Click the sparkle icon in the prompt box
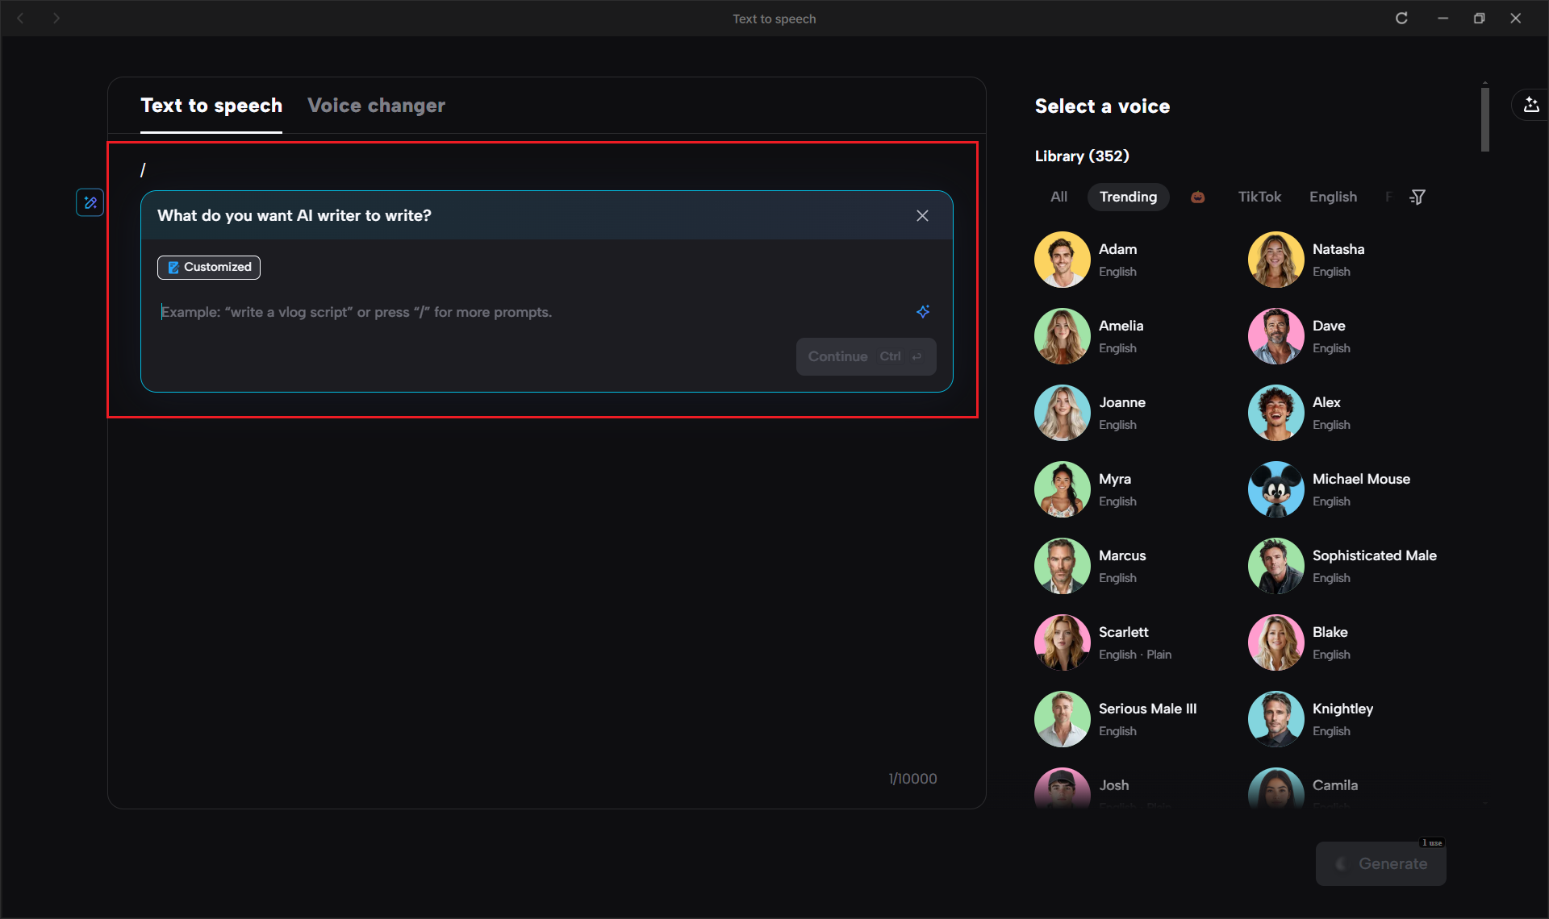Screen dimensions: 1549x919 (x=923, y=312)
